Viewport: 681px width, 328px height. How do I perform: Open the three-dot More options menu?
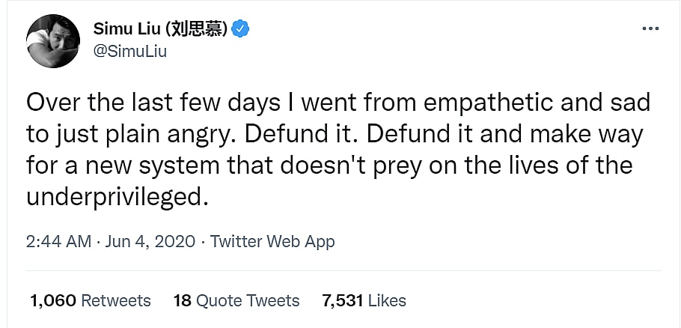point(650,28)
